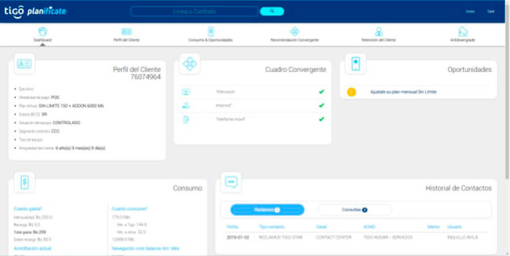This screenshot has height=256, width=510.
Task: Click the Antidowngrade nav icon
Action: pos(462,32)
